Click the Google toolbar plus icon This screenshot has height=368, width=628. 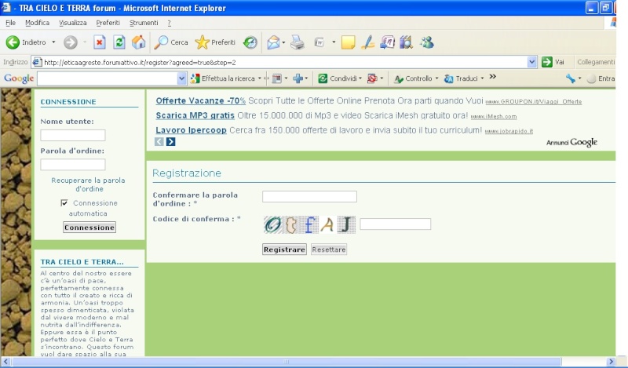point(298,78)
